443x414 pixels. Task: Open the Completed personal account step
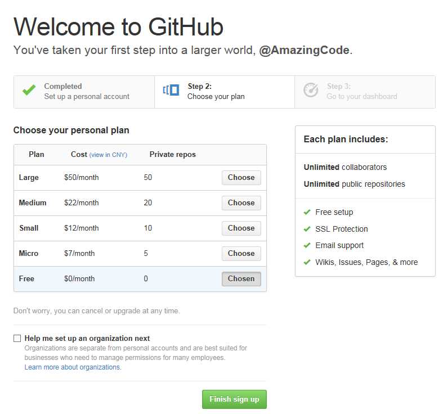pos(84,92)
